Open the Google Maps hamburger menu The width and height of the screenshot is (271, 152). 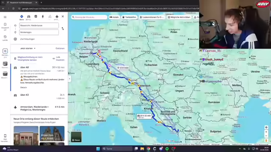tap(5, 17)
